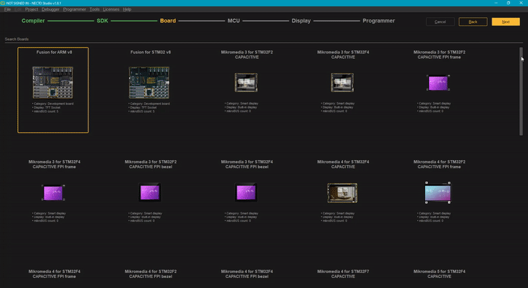Jump to the Programmer wizard step
The height and width of the screenshot is (288, 528).
(378, 21)
